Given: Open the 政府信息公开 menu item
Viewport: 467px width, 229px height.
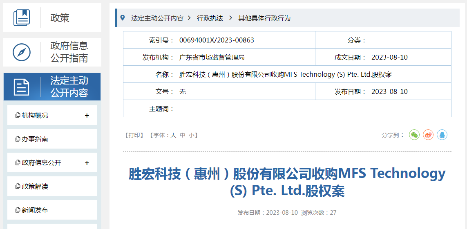Looking at the screenshot, I should [x=52, y=163].
